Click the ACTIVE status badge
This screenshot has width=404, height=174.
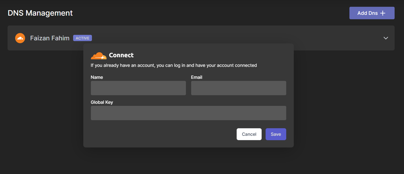click(x=83, y=38)
